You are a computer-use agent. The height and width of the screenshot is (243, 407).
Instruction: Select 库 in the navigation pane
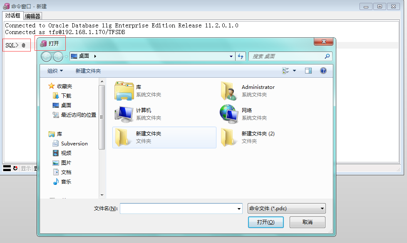[55, 134]
